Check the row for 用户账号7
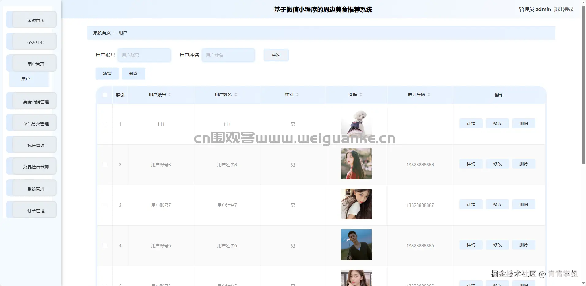Viewport: 586px width, 286px height. click(105, 205)
